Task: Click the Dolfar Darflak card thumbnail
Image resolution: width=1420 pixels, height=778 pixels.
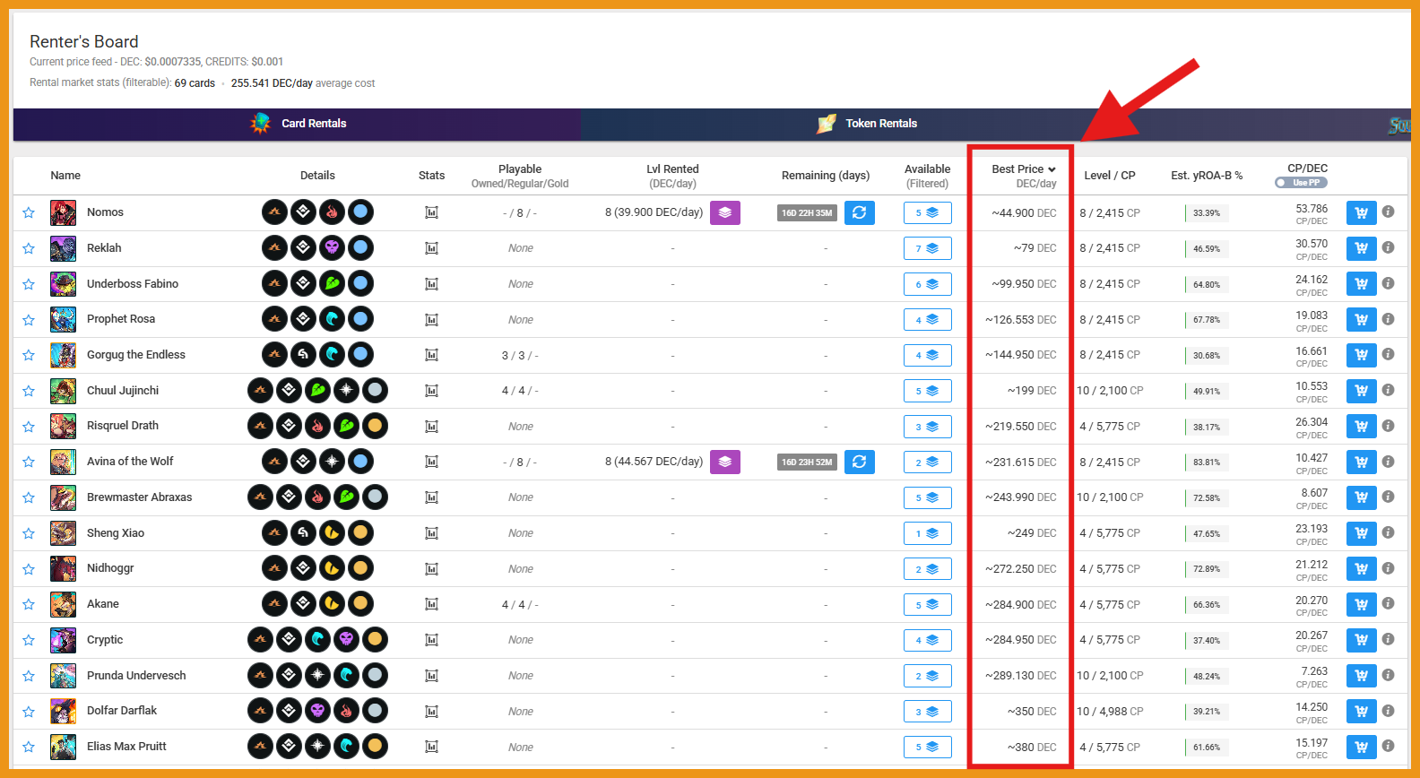Action: pos(63,711)
